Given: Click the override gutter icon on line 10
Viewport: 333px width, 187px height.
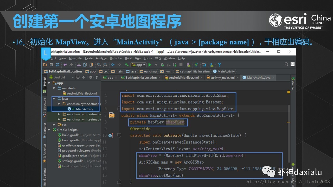Looking at the screenshot, I should 111,135.
